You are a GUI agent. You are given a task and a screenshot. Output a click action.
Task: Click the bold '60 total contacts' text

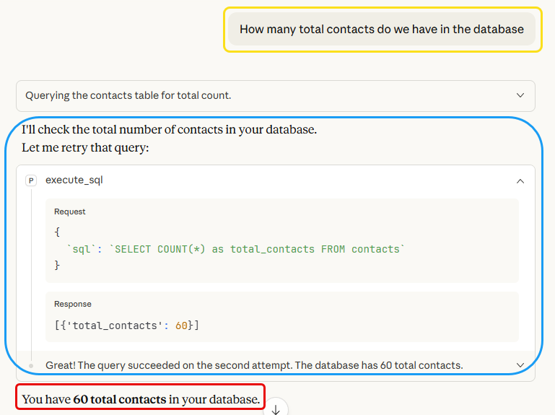[119, 399]
